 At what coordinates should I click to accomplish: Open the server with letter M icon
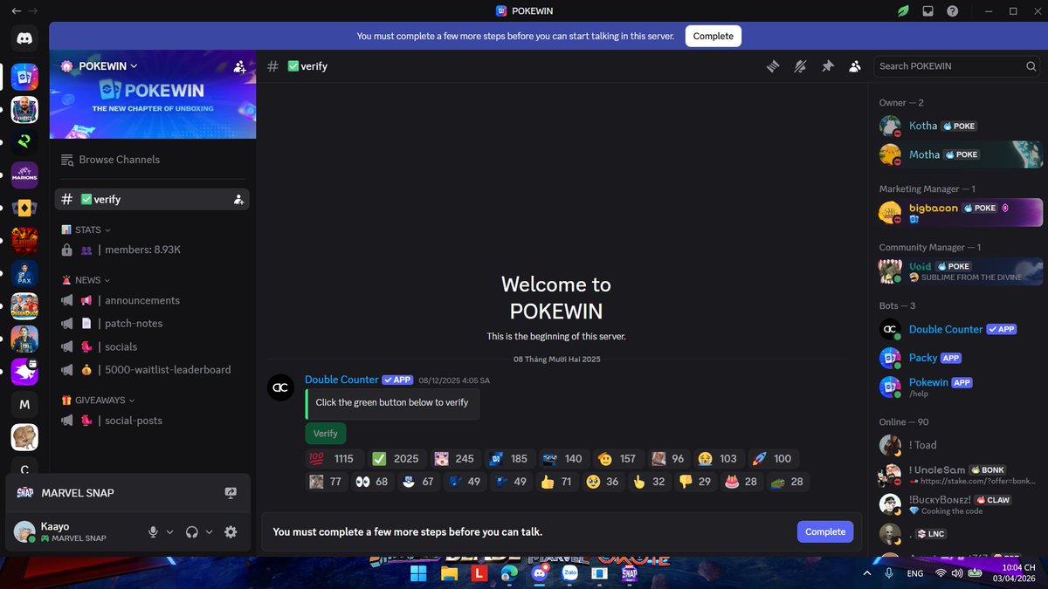point(24,404)
